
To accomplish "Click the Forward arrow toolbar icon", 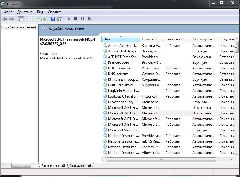I will pos(12,19).
